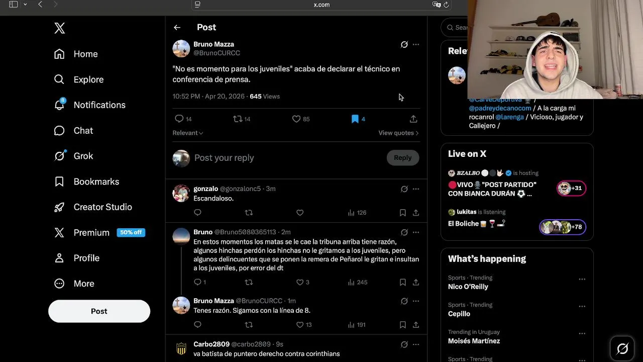643x362 pixels.
Task: Toggle the Safari sidebar button
Action: (x=14, y=5)
